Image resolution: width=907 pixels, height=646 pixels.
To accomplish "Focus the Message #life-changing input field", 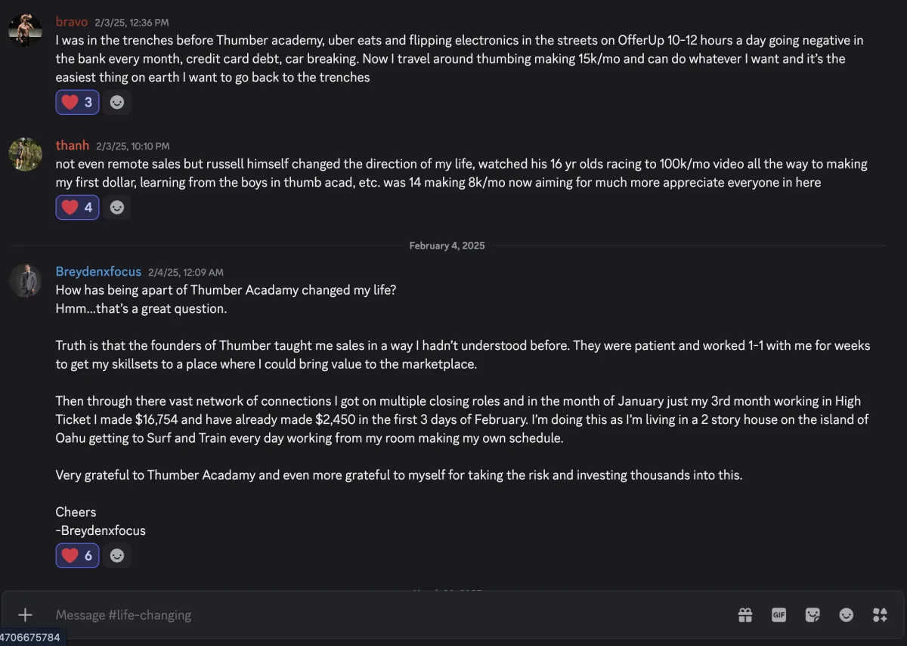I will click(378, 615).
